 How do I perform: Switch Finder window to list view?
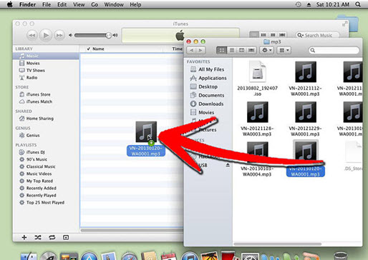click(x=232, y=50)
